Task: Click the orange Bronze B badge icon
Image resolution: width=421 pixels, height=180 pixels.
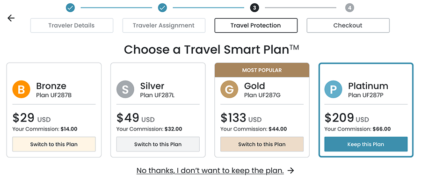Action: [21, 89]
